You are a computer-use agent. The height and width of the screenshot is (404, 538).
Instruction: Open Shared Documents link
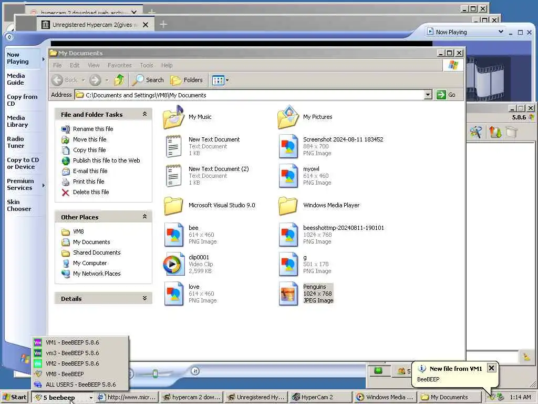(x=97, y=252)
